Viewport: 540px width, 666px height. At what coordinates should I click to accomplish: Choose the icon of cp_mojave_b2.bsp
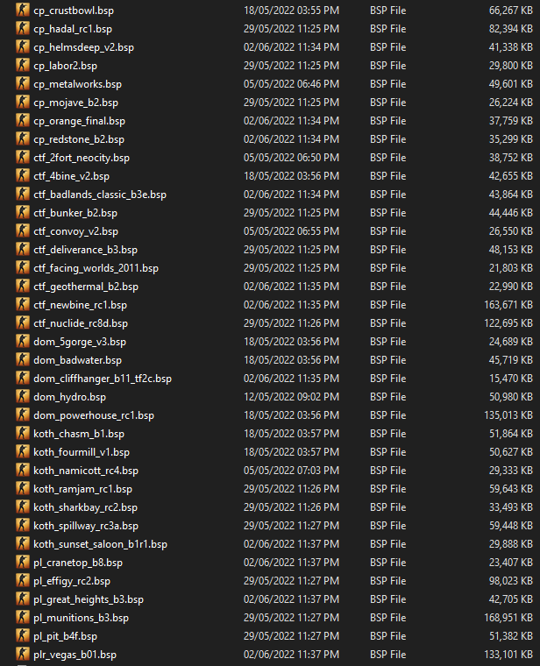pos(23,102)
